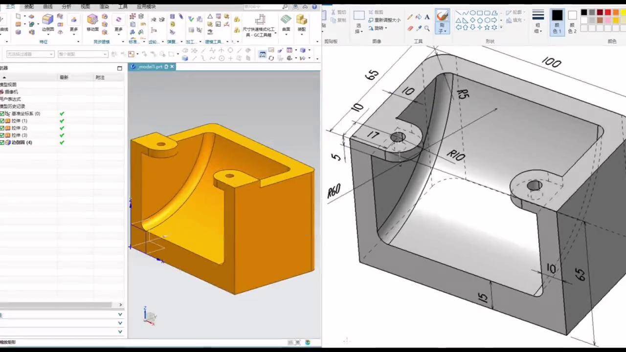
Task: Pick the orange color swatch in Paint palette
Action: 616,13
